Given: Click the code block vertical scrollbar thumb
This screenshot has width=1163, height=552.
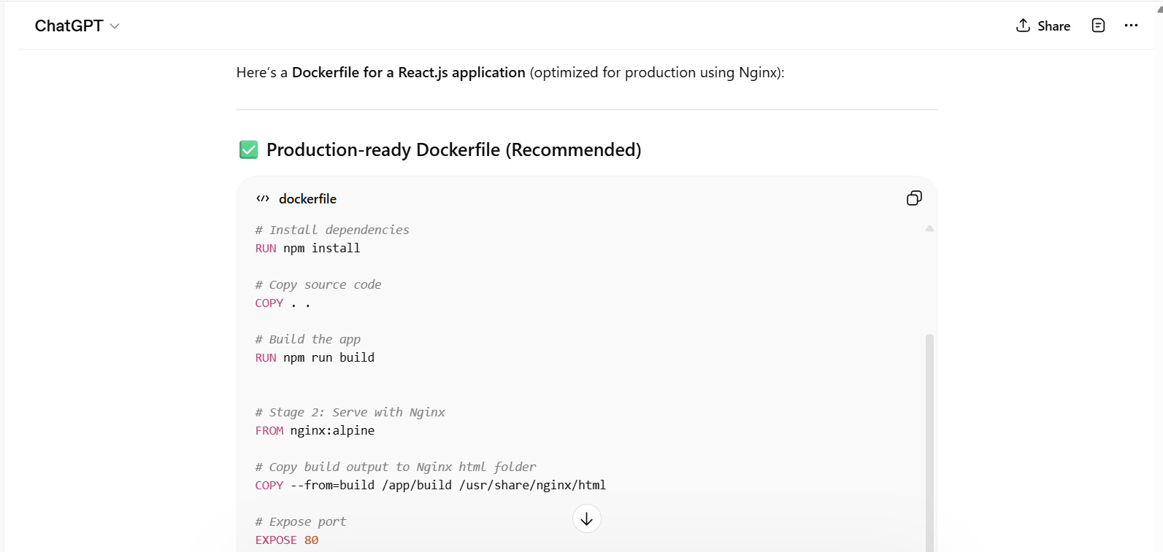Looking at the screenshot, I should click(929, 438).
